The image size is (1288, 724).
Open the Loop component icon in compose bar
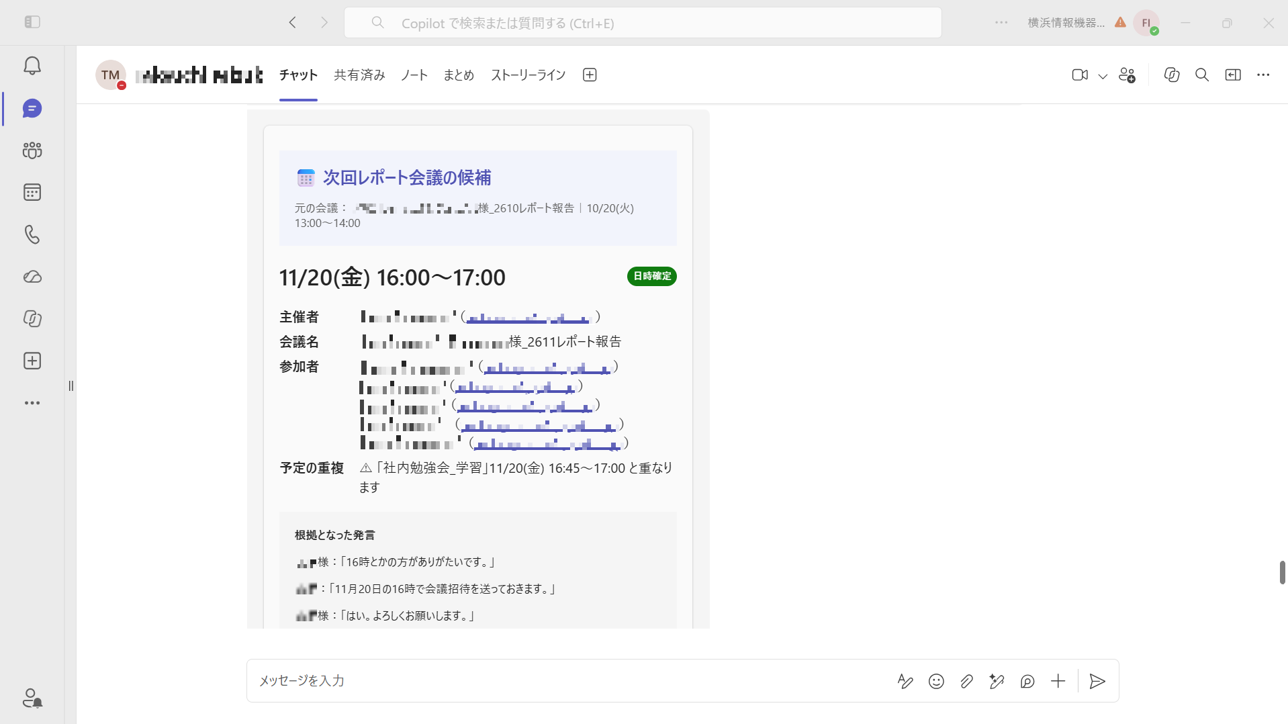1027,682
